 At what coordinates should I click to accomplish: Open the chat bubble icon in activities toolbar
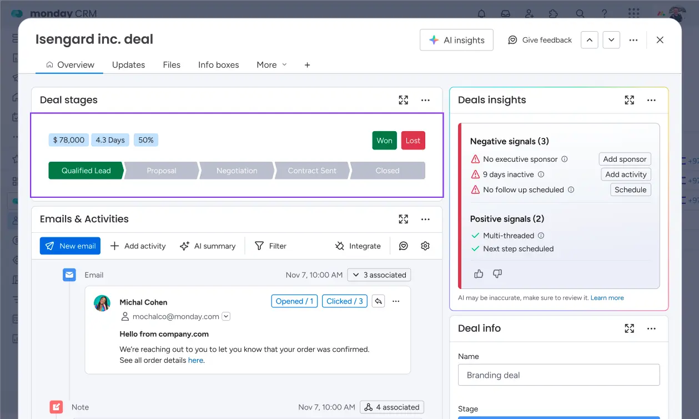click(404, 246)
